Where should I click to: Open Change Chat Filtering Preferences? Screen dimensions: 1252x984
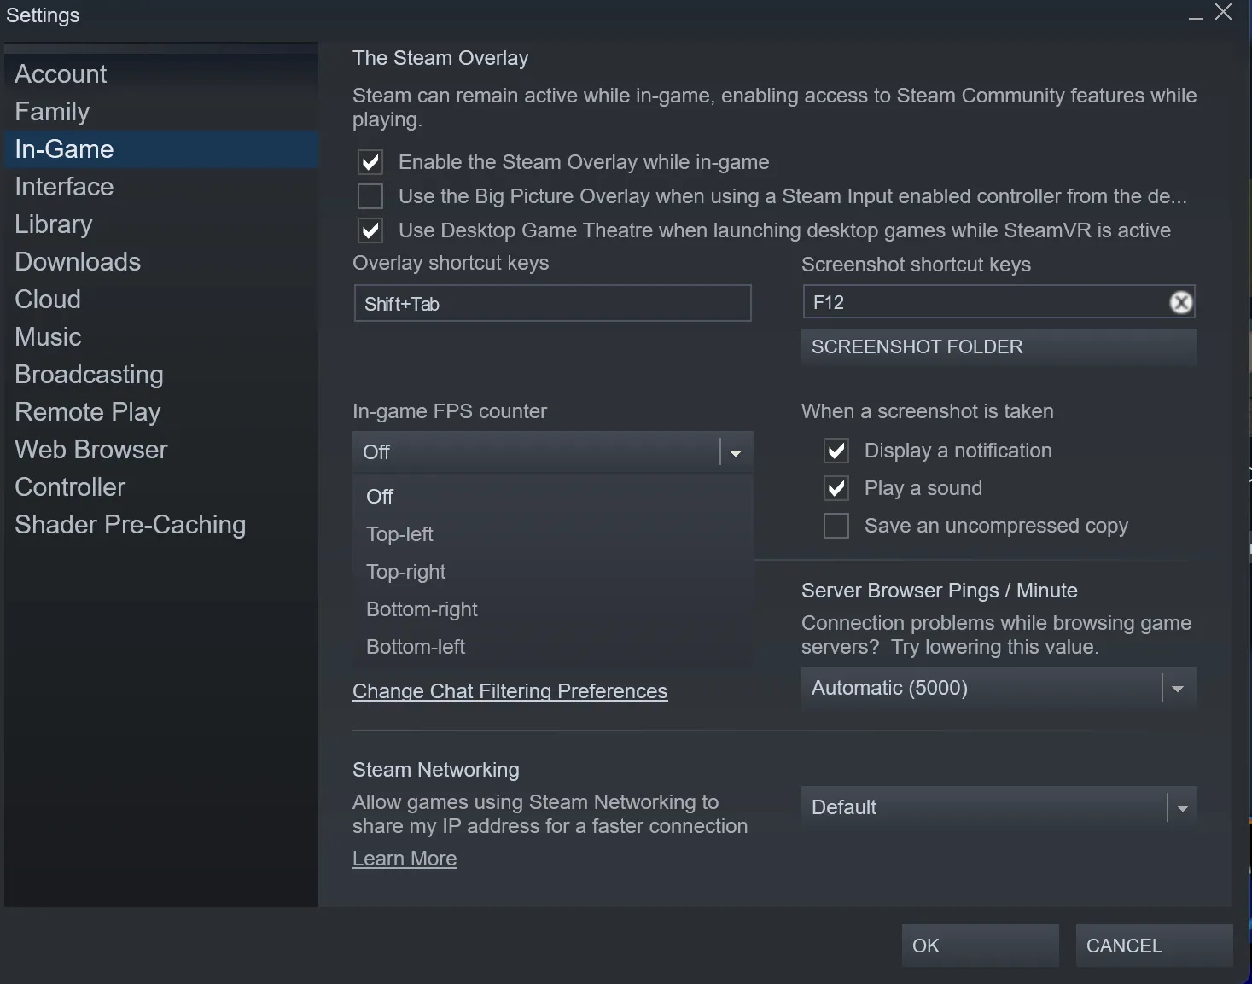510,691
